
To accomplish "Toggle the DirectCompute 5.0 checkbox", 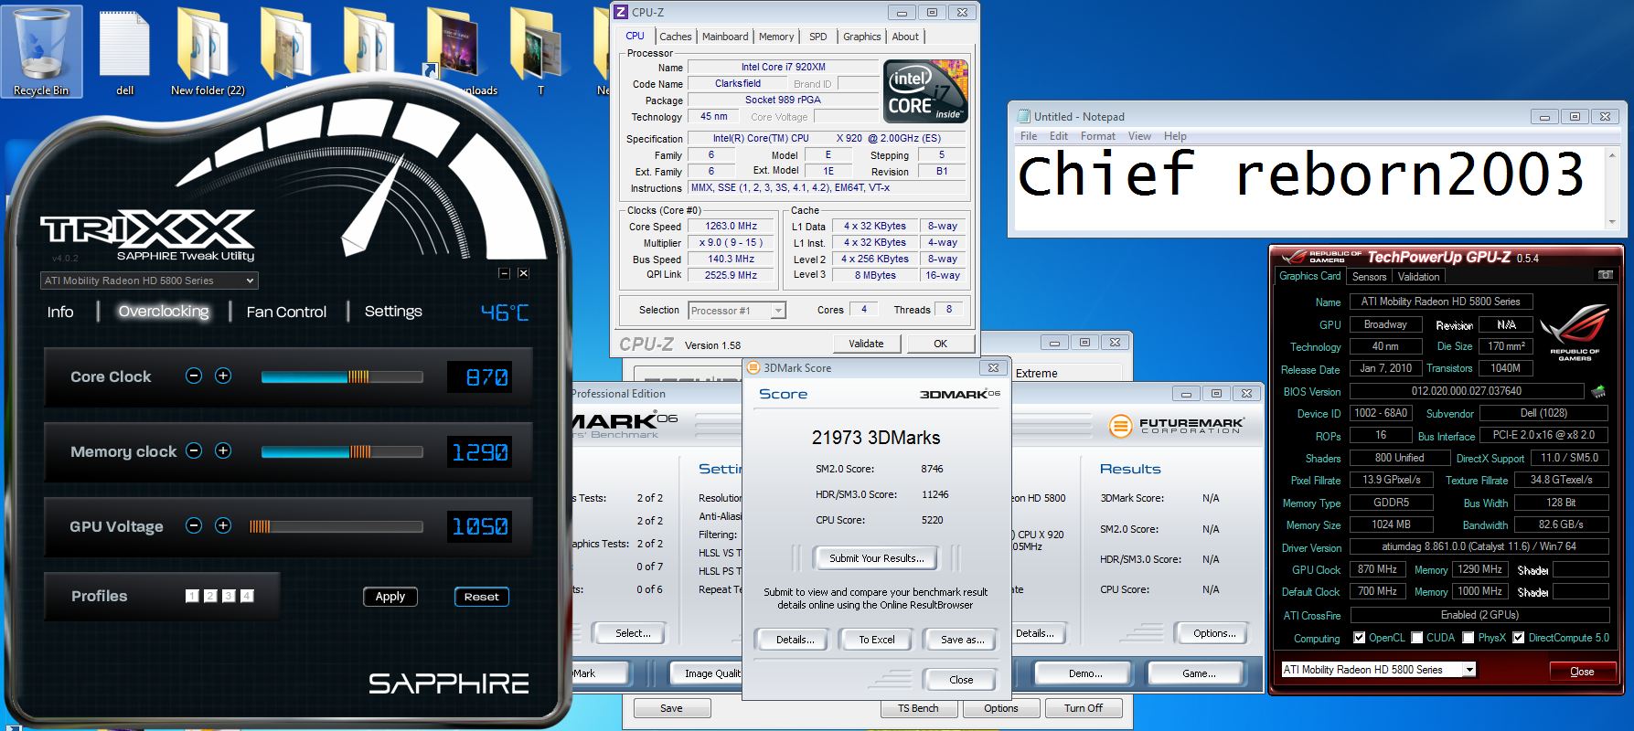I will (x=1518, y=638).
